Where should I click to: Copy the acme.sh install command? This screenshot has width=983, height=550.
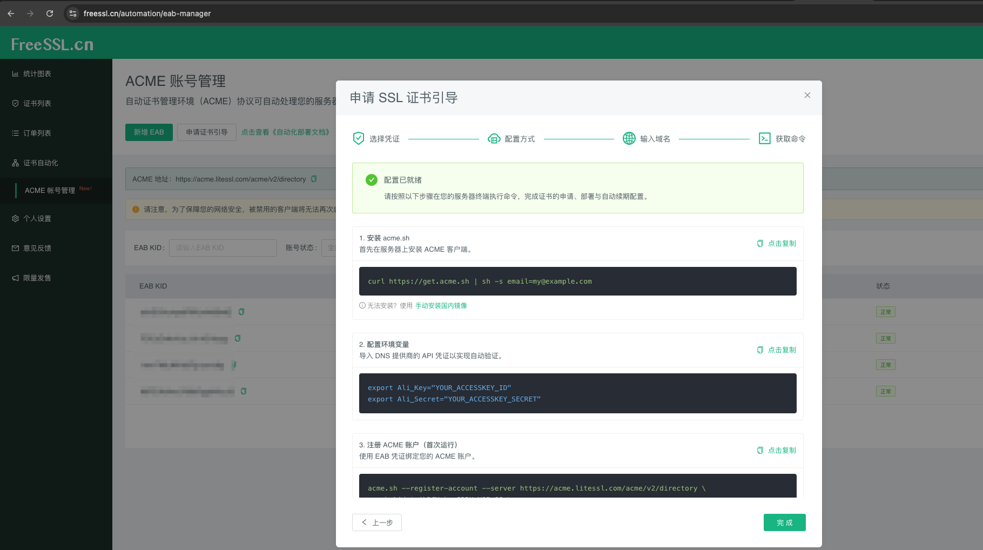pyautogui.click(x=776, y=243)
